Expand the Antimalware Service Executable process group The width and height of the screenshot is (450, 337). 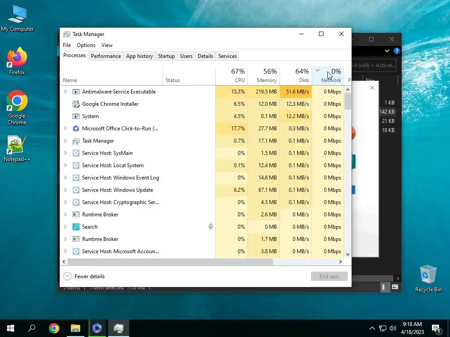click(65, 92)
